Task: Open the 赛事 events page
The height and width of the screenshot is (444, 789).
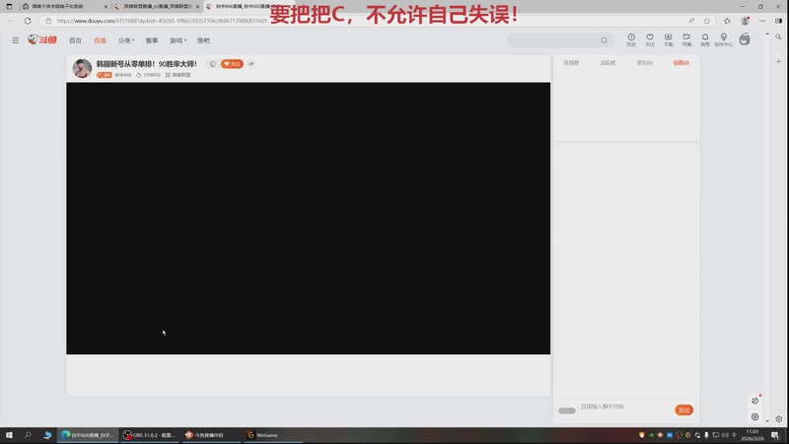Action: pyautogui.click(x=152, y=40)
